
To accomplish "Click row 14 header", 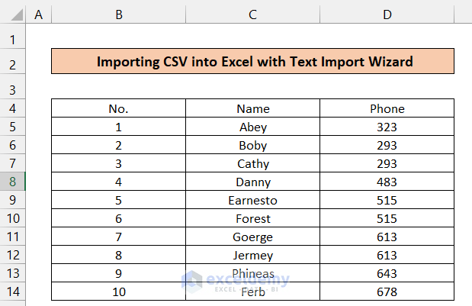I will [13, 292].
